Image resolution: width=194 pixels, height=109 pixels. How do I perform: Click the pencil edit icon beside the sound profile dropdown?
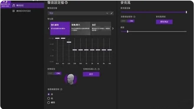111,13
